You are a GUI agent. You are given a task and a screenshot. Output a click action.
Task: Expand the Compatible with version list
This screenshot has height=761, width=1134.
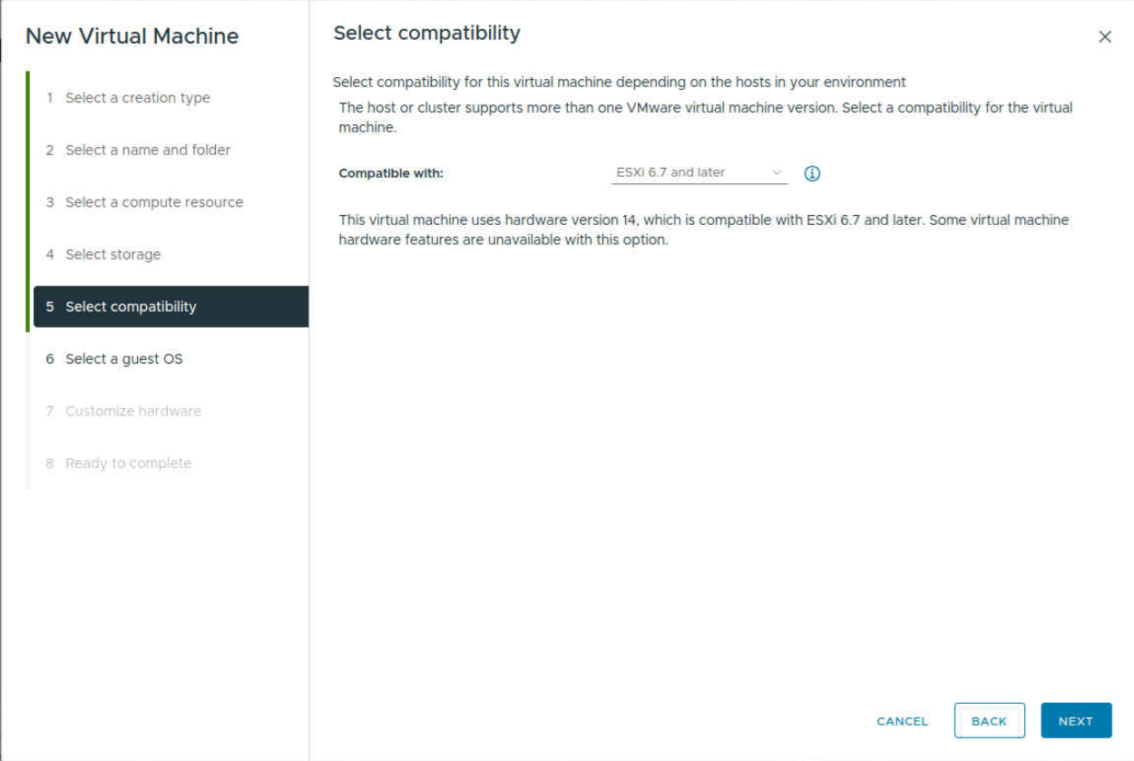[x=699, y=172]
